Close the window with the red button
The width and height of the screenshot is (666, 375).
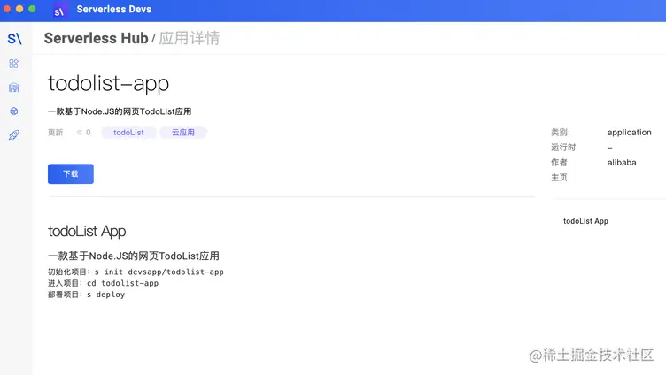tap(7, 9)
